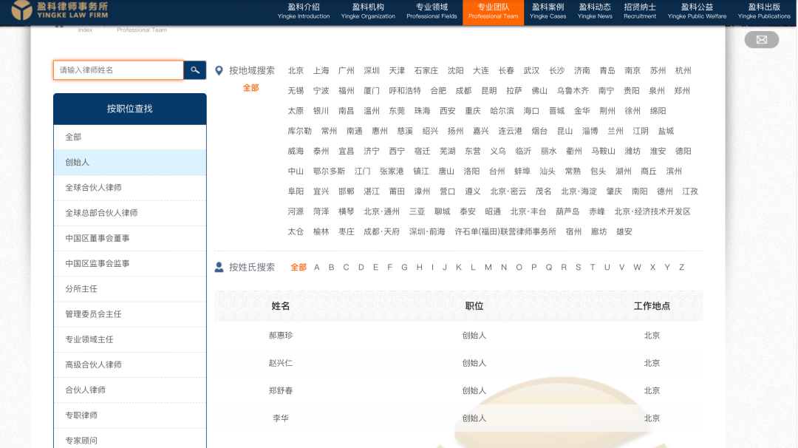Filter surnames by letter Z
798x448 pixels.
[681, 268]
